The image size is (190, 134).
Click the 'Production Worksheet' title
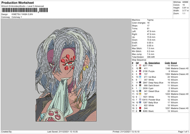[x=17, y=3]
